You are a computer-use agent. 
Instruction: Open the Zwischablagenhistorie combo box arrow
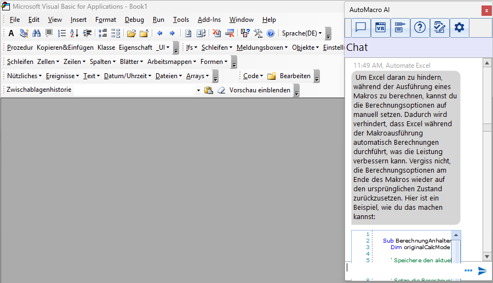click(198, 90)
